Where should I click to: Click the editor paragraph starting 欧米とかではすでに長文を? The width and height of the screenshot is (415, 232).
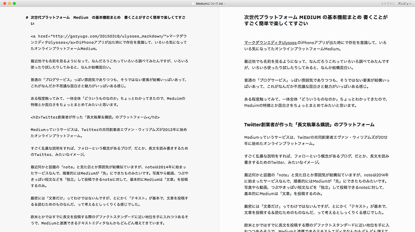tap(109, 220)
